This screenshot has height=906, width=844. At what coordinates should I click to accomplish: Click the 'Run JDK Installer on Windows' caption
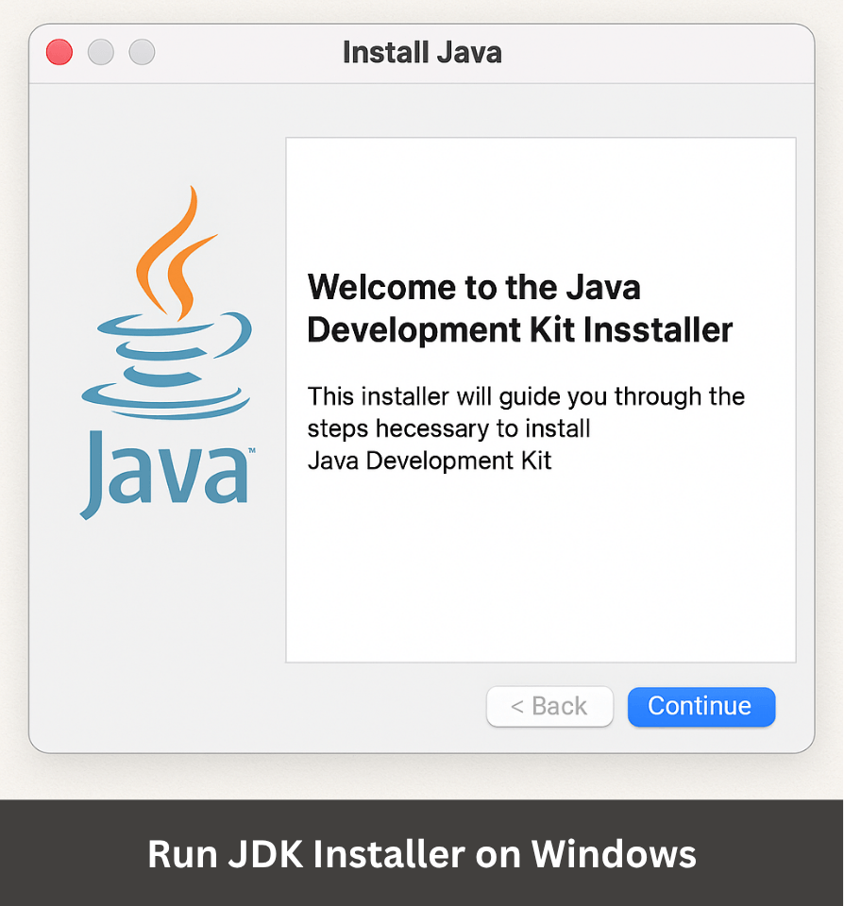[421, 854]
